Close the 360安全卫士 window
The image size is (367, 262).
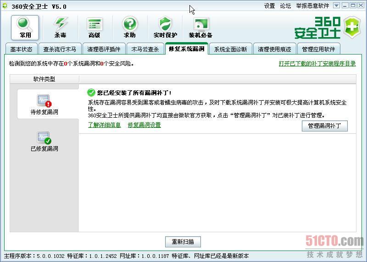pos(361,5)
